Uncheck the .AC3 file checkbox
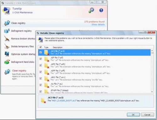This screenshot has width=157, height=120. click(41, 52)
